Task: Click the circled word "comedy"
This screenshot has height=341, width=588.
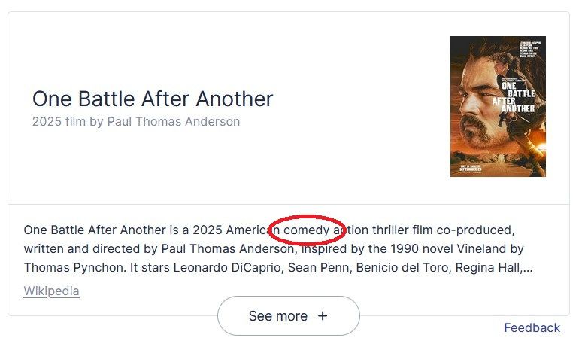Action: (306, 230)
